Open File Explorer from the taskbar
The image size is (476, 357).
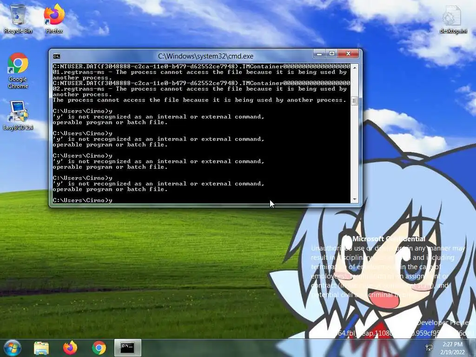[41, 348]
